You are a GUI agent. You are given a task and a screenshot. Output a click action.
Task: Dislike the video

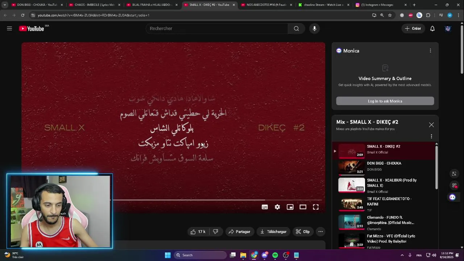215,232
